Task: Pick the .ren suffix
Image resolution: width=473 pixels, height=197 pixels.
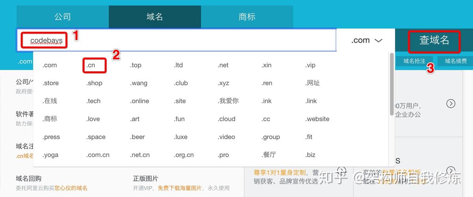Action: pyautogui.click(x=267, y=83)
